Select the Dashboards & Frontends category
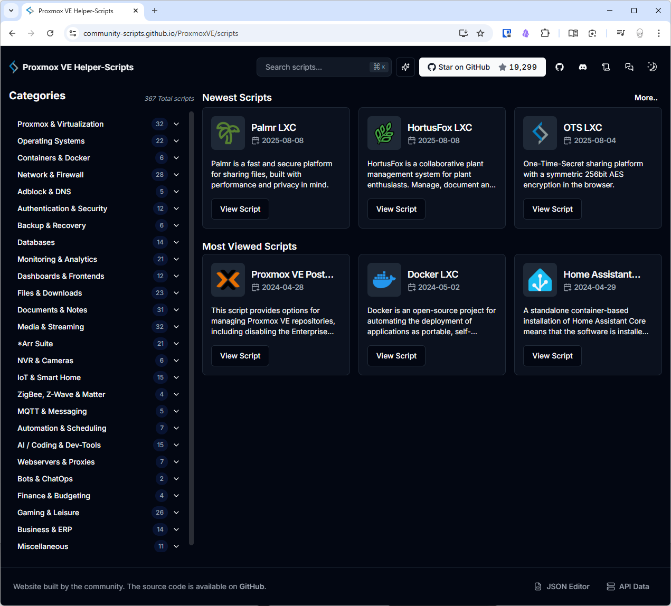Screen dimensions: 671x606 coord(61,276)
